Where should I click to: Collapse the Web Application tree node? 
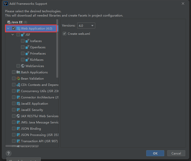coord(8,28)
